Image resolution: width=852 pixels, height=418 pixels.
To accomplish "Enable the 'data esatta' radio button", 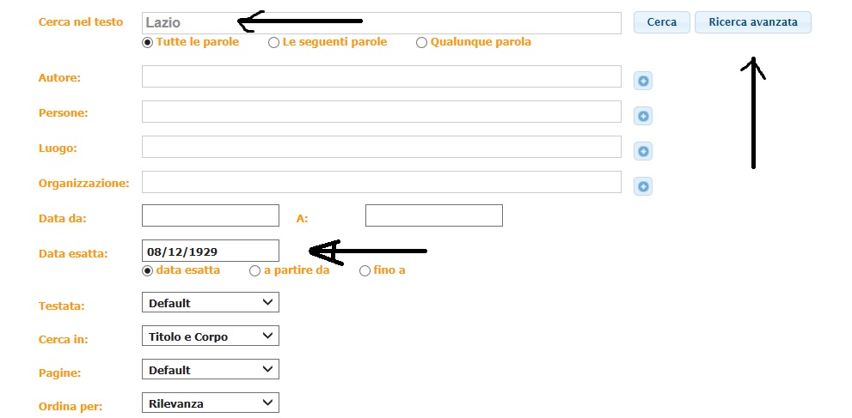I will click(148, 270).
